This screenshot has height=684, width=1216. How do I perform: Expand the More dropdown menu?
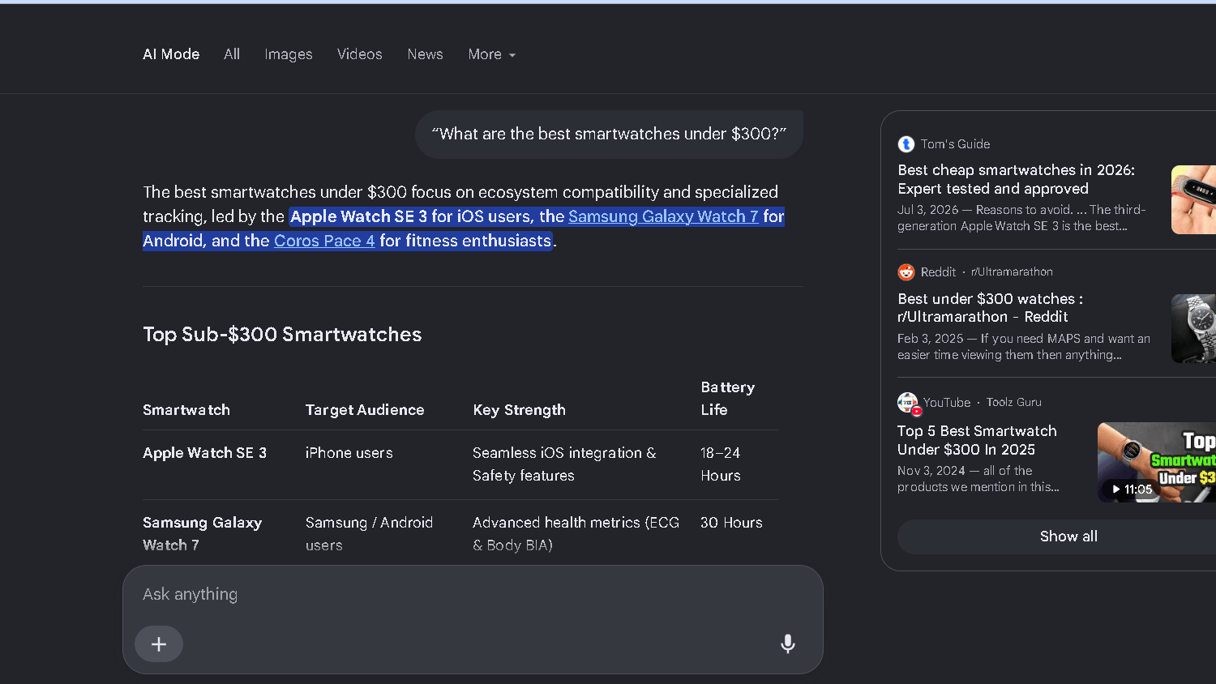tap(492, 54)
